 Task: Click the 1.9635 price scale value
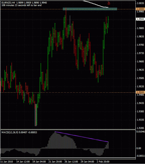[141, 70]
